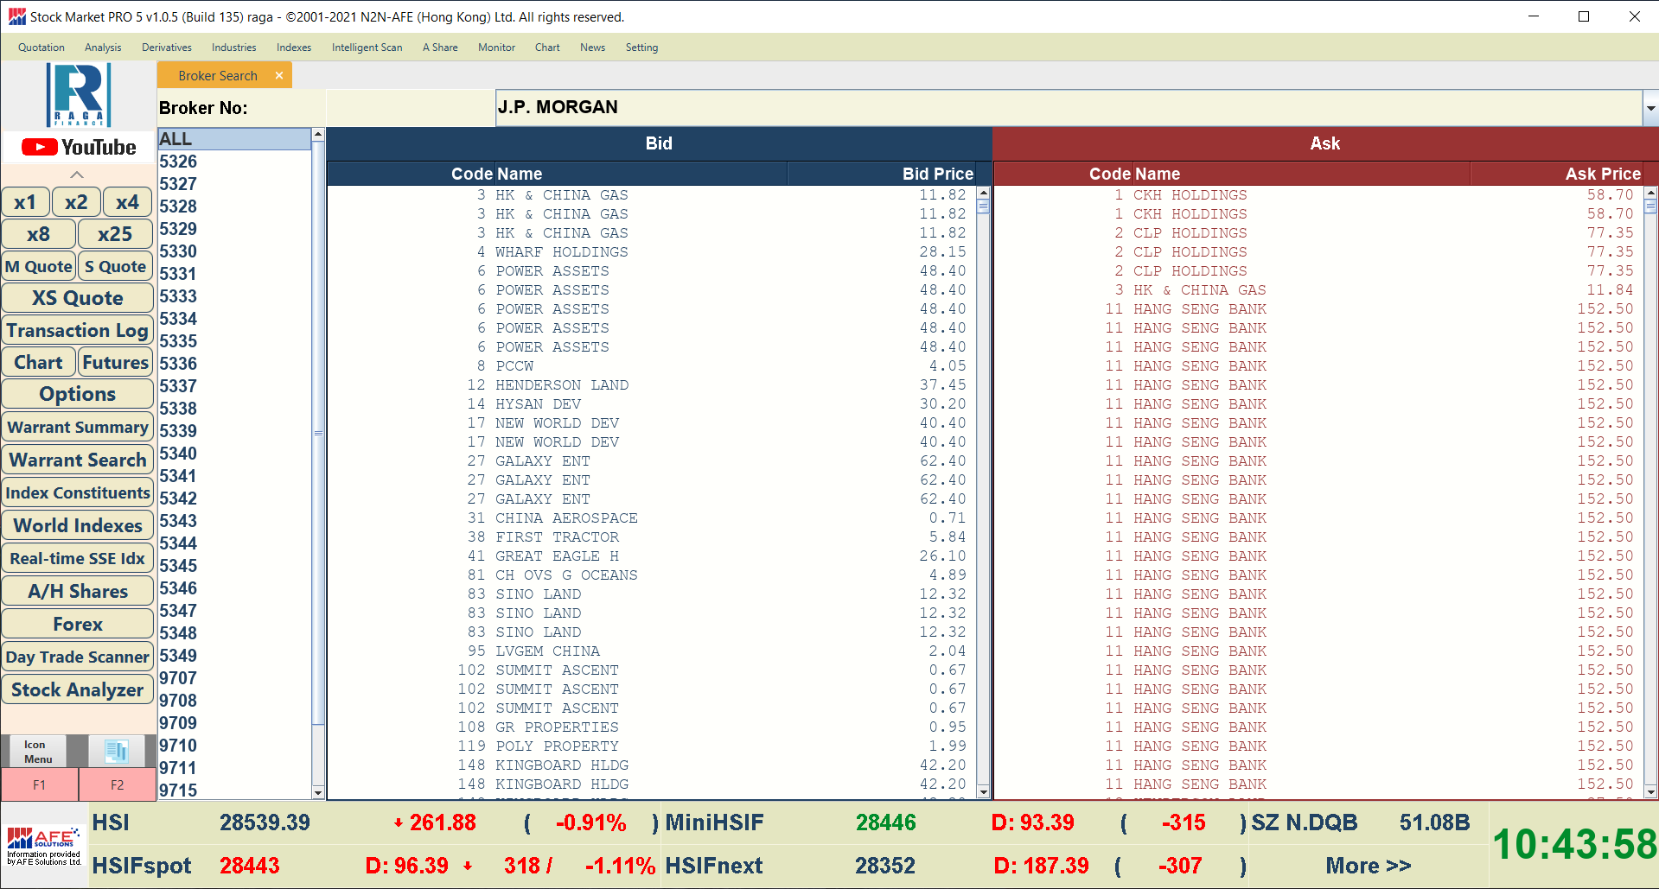
Task: Select the x25 layout button
Action: [115, 234]
